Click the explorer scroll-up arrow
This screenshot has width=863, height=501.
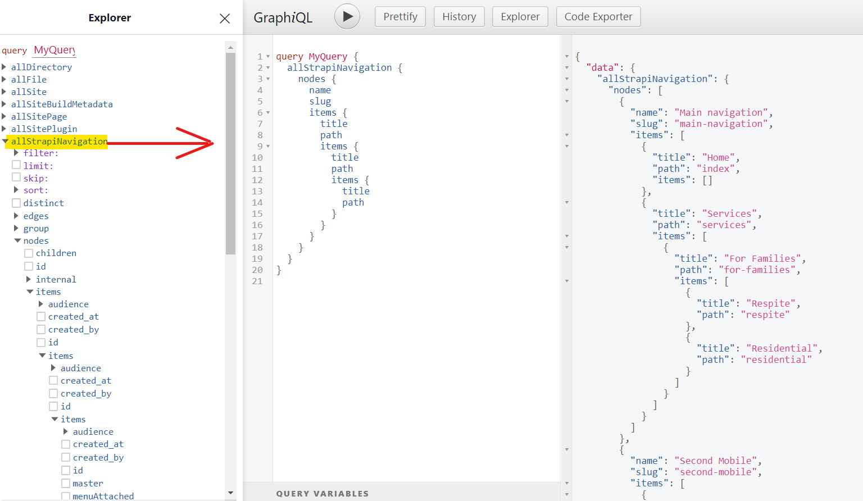(x=230, y=47)
